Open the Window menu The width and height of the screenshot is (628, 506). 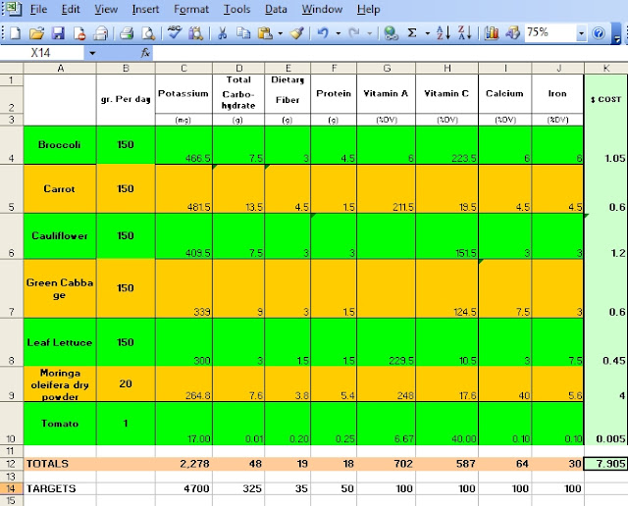(x=322, y=9)
